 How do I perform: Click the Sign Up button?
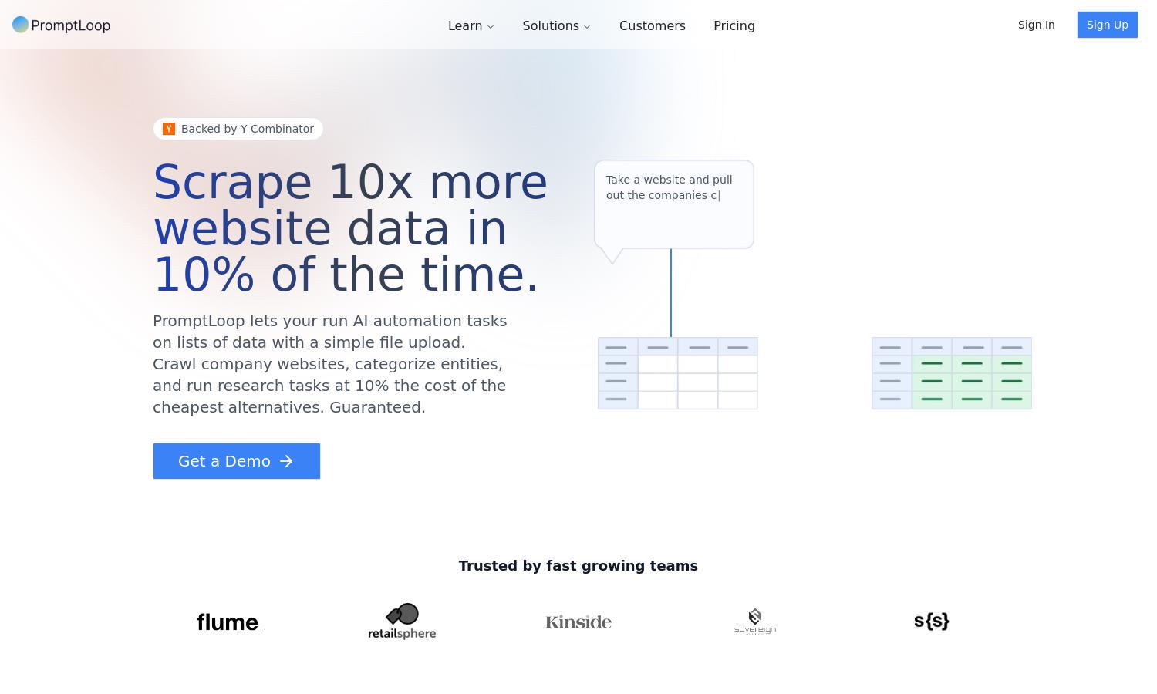[1108, 25]
